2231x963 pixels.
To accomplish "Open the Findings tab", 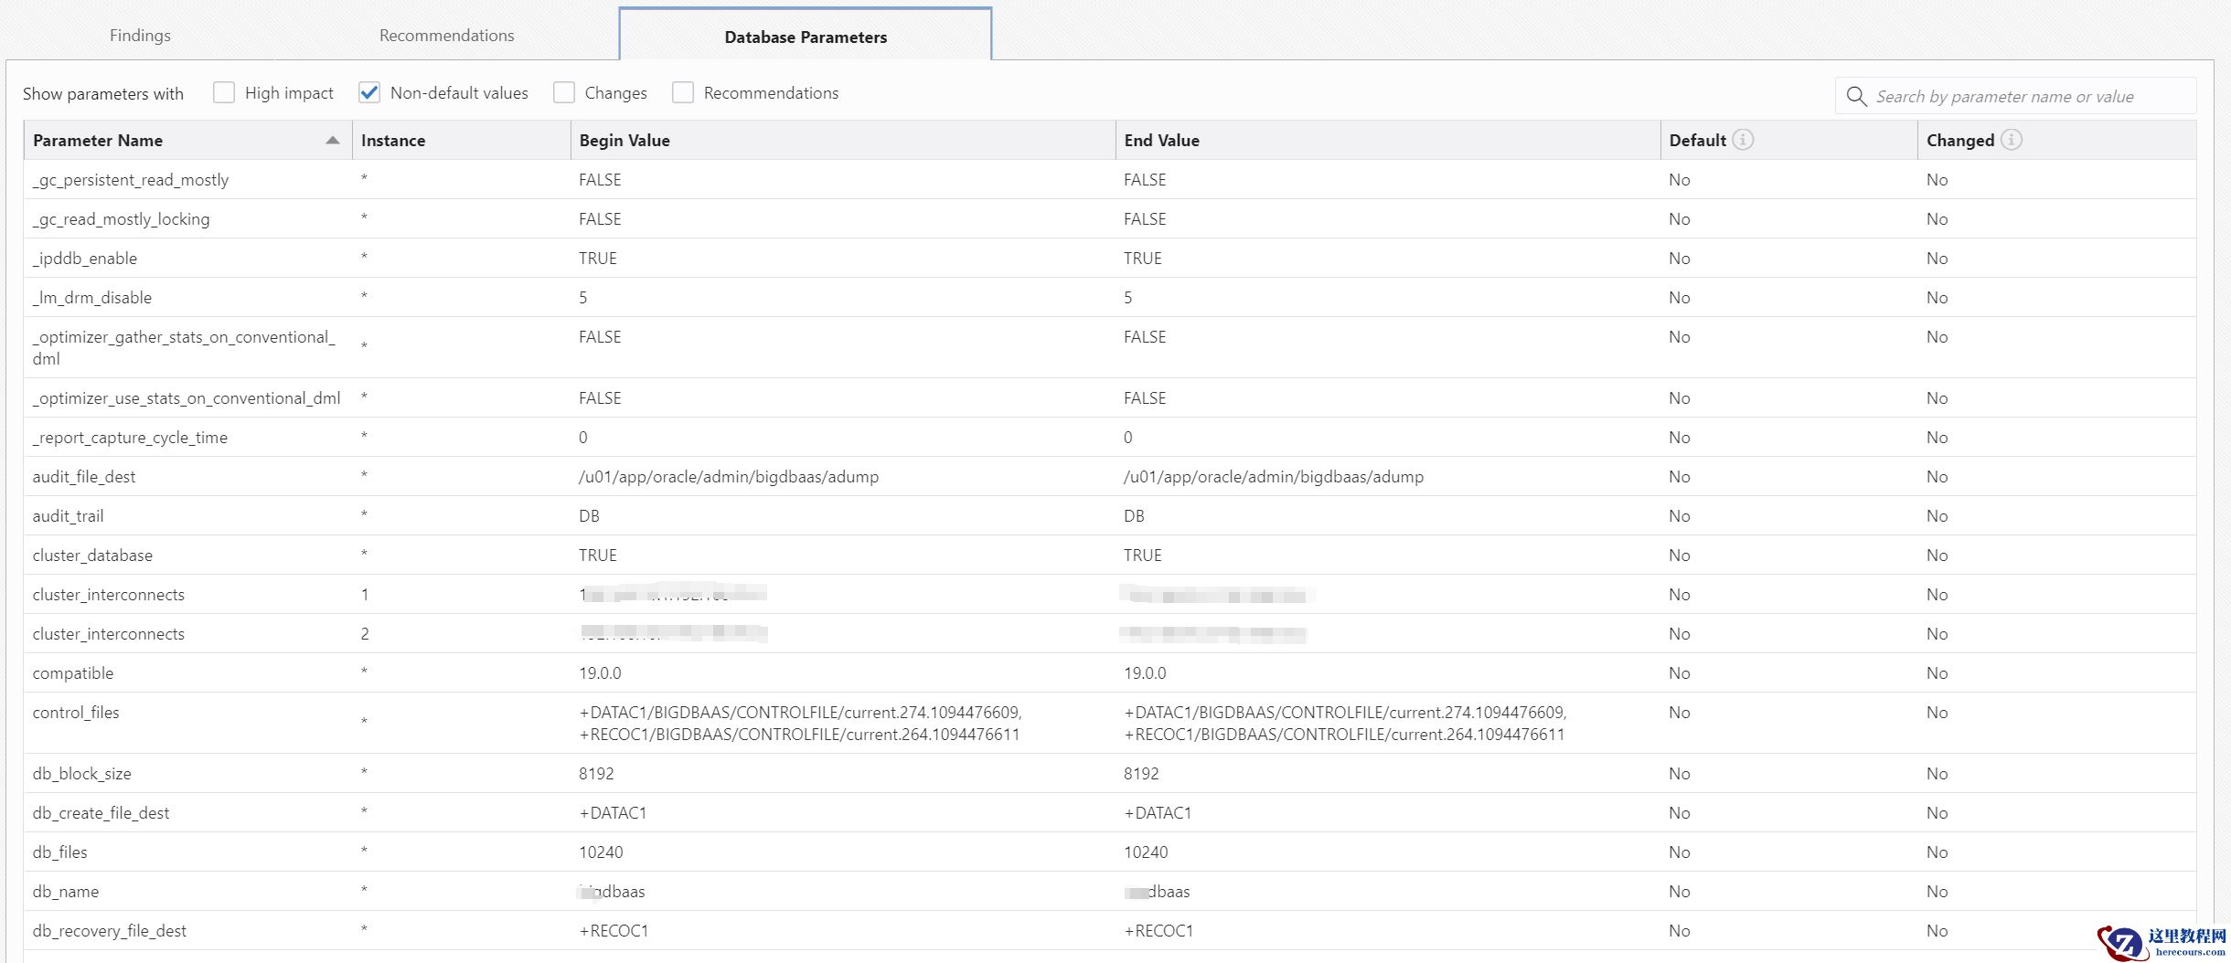I will (x=140, y=36).
